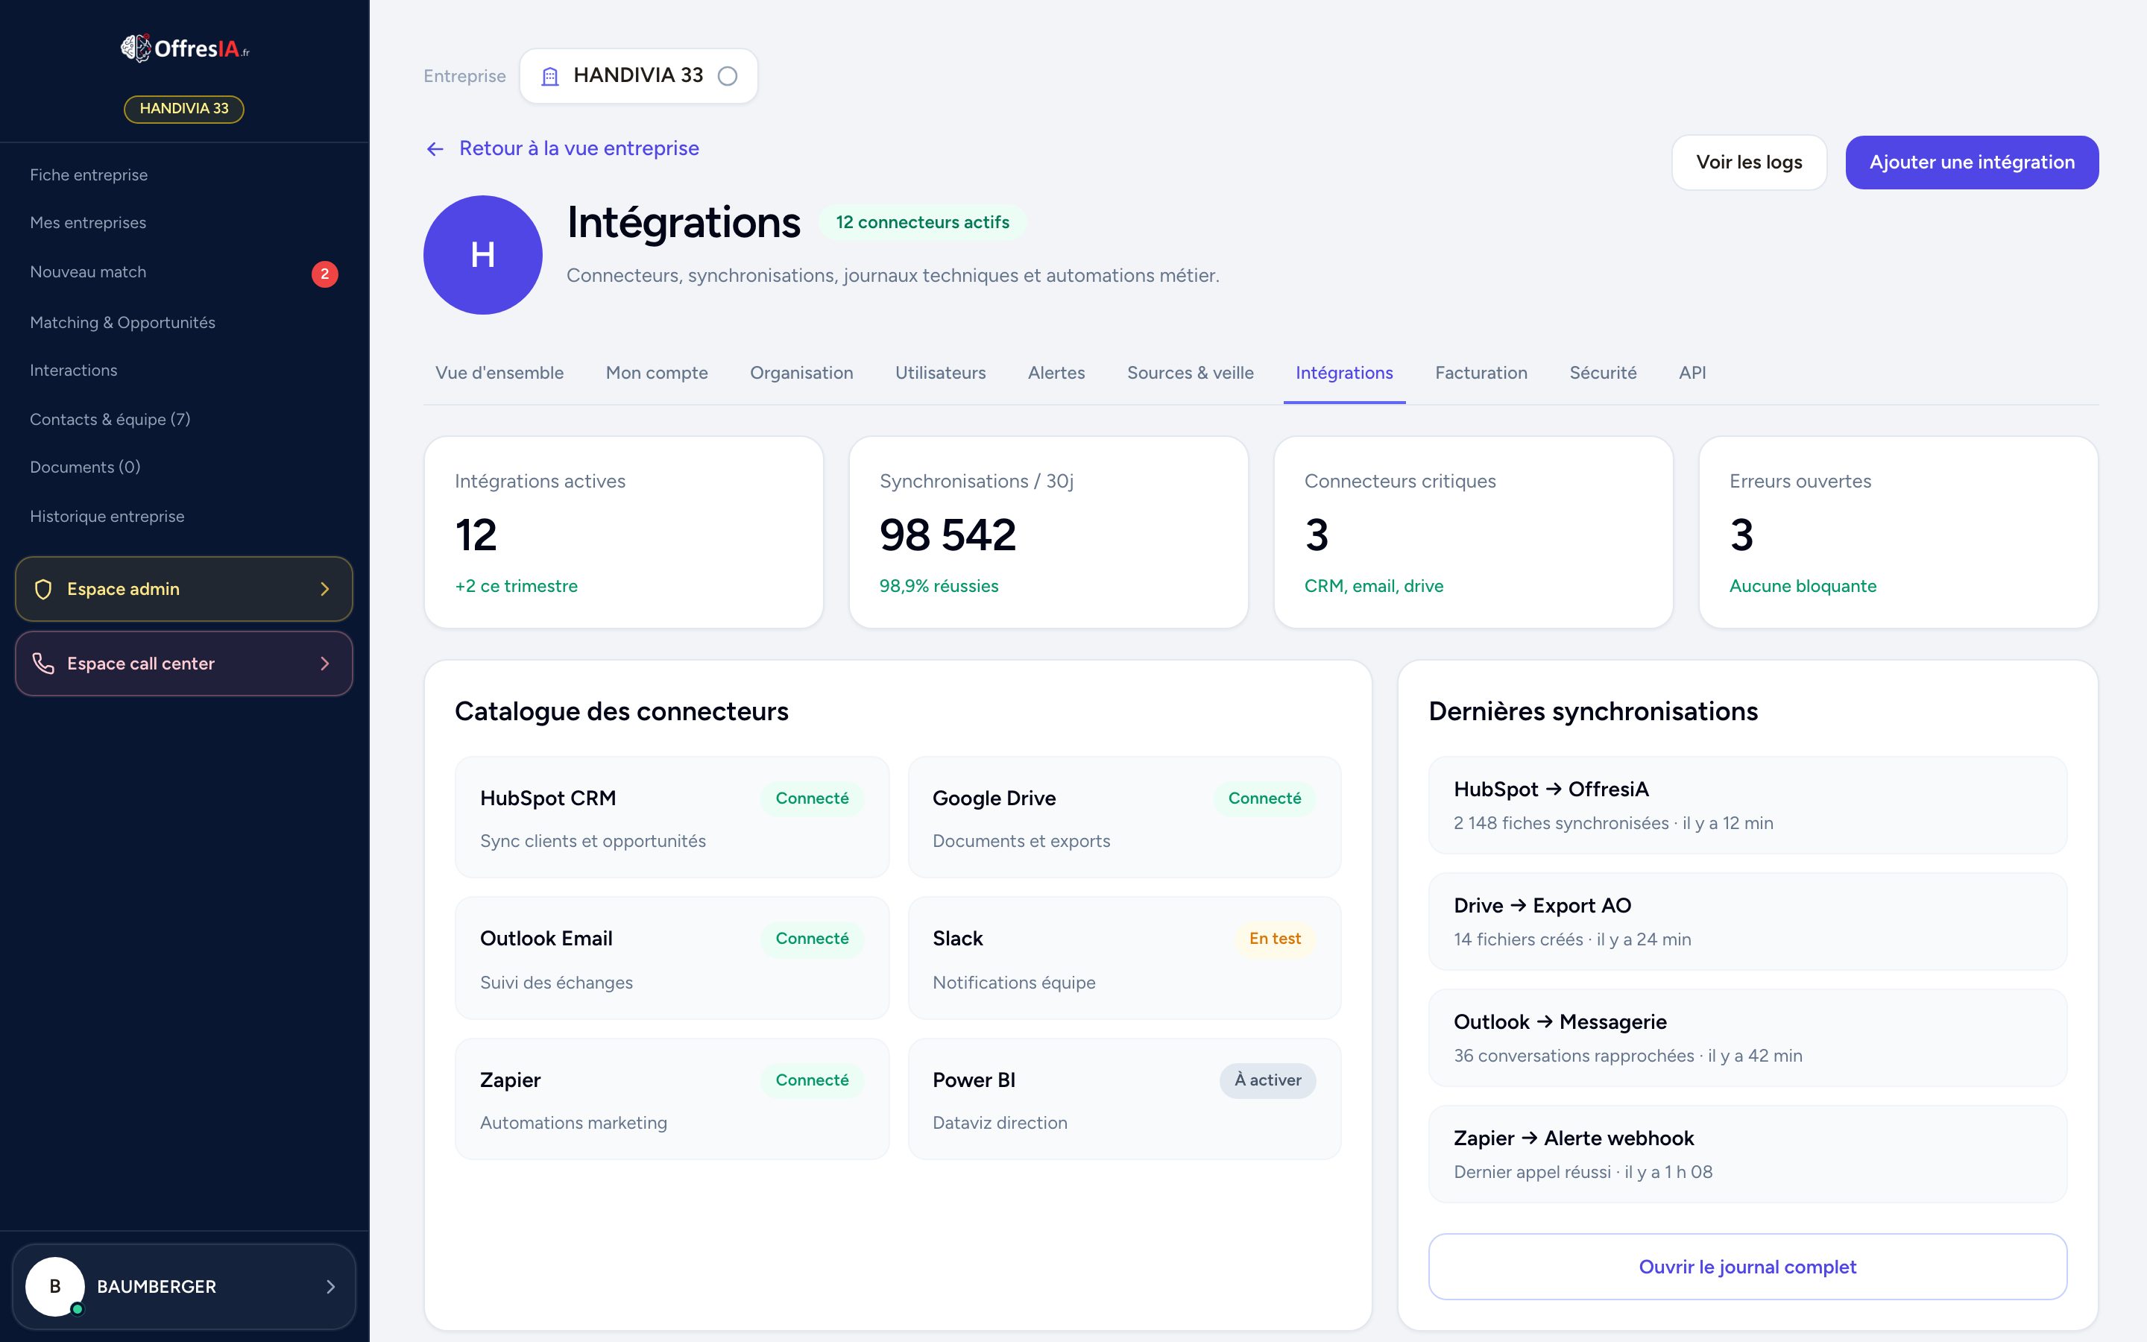Viewport: 2147px width, 1342px height.
Task: Switch to Utilisateurs tab
Action: (939, 373)
